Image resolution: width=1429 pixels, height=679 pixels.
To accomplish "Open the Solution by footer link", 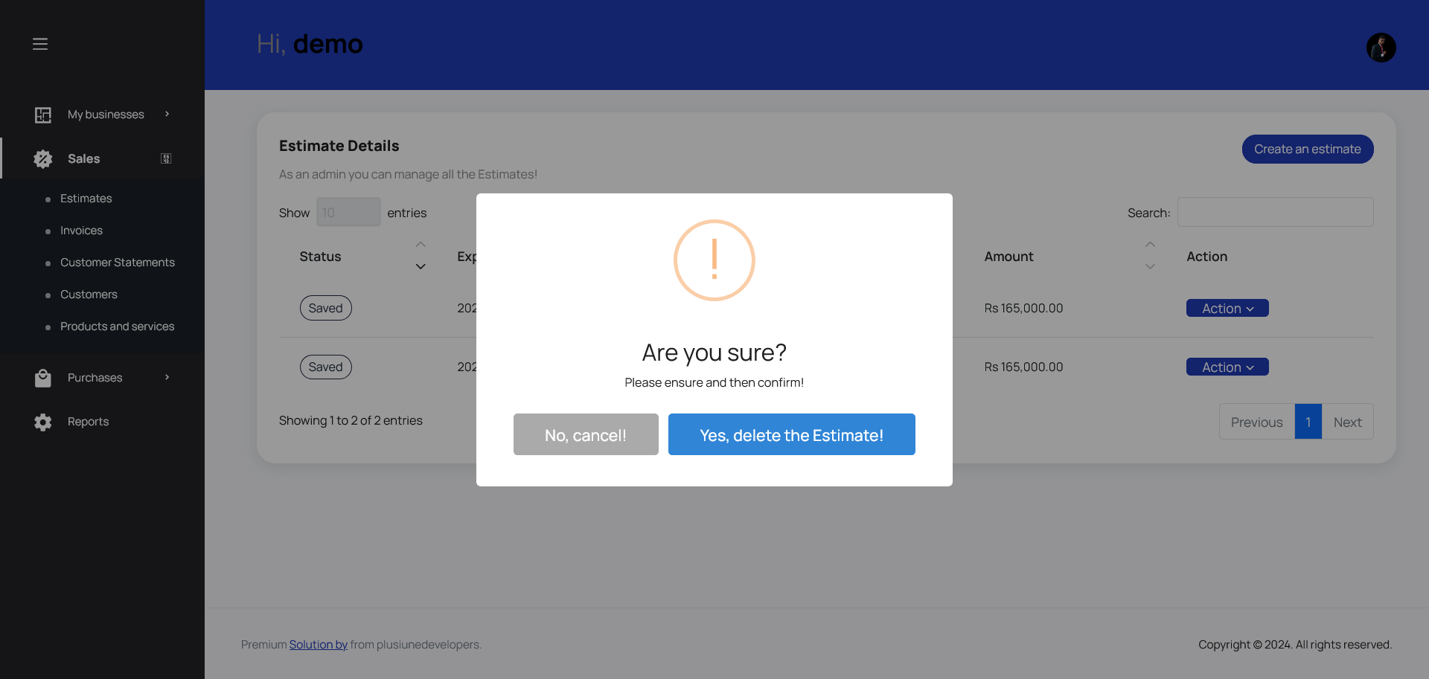I will point(318,644).
